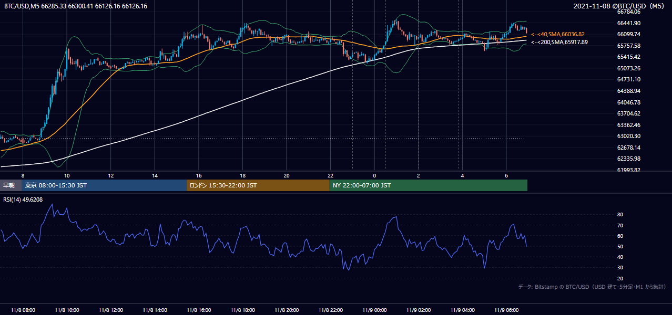Screen dimensions: 672x315
Task: Click the 11/8 14:00 time label
Action: [x=155, y=310]
